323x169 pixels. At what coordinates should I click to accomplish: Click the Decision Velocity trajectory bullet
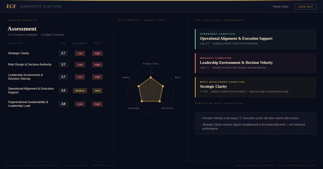[251, 118]
